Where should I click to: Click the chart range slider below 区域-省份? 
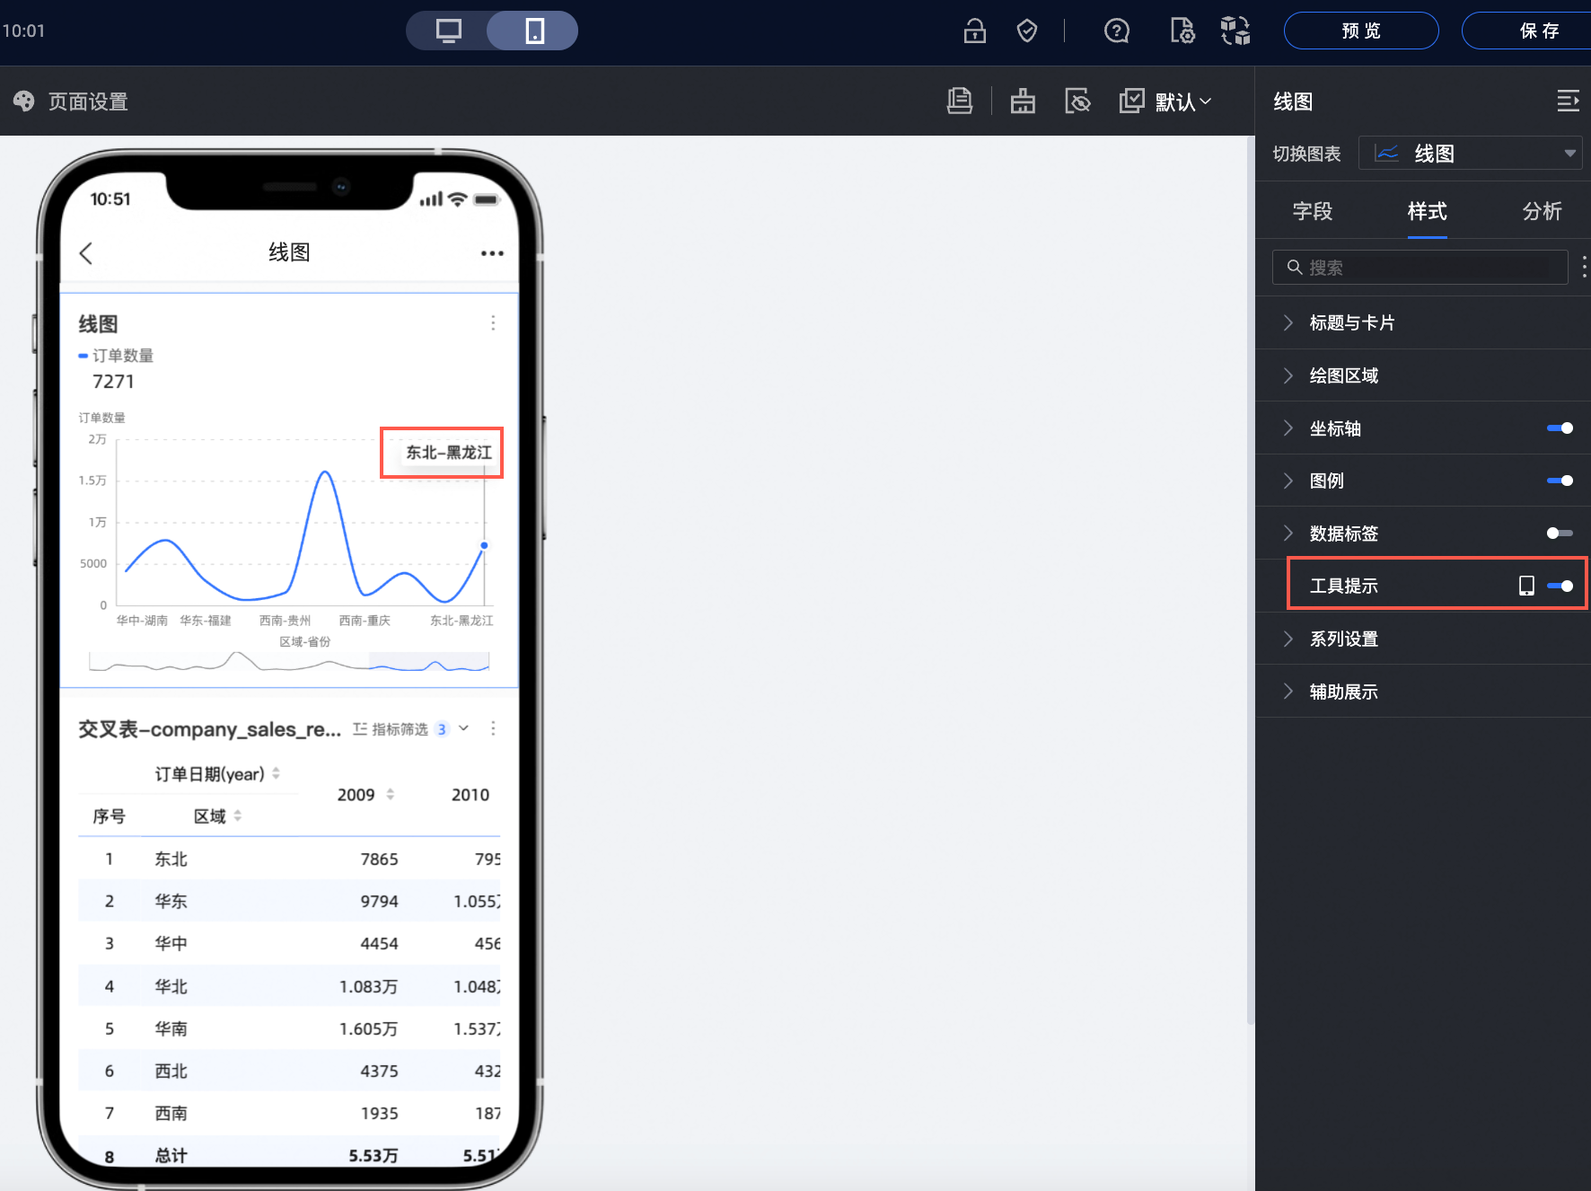pos(289,662)
